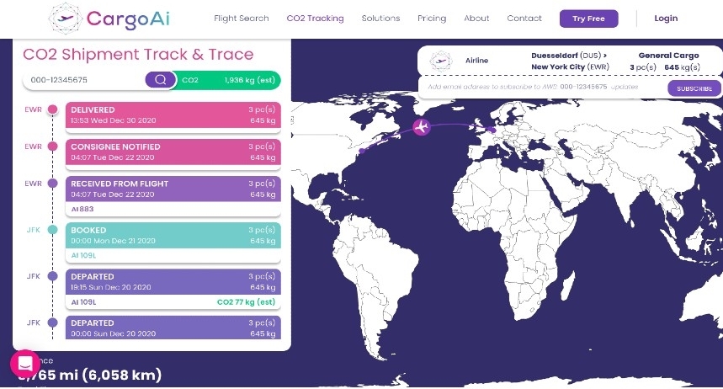Click the CO2 Shipment Track & Trace heading
723x389 pixels.
(138, 55)
